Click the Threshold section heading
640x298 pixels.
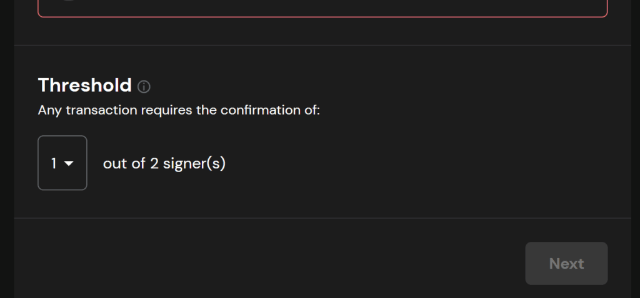(x=84, y=85)
